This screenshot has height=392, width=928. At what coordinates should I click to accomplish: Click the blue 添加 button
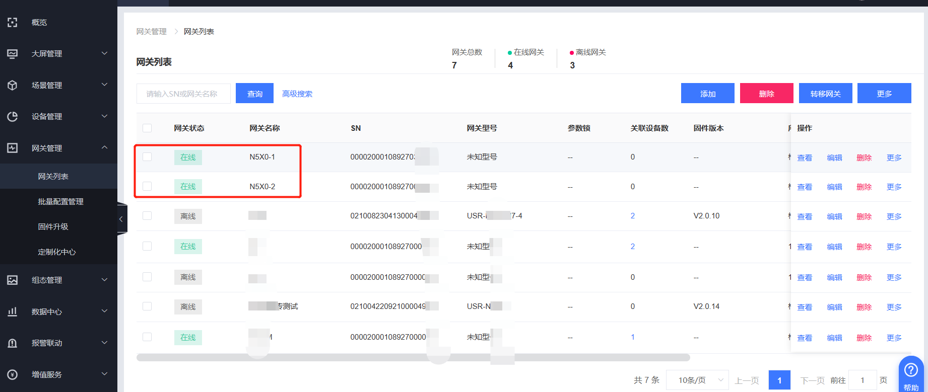[x=707, y=94]
